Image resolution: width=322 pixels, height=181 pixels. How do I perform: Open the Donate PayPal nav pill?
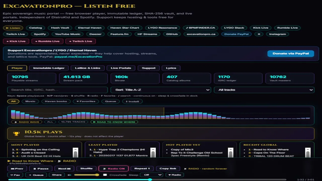pyautogui.click(x=236, y=34)
